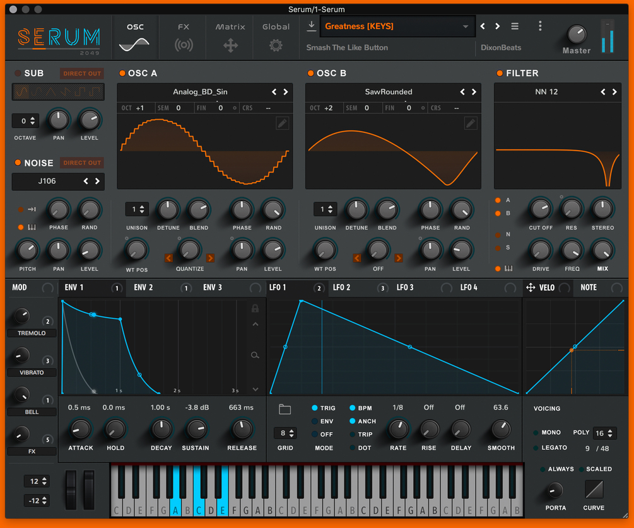
Task: Click the TREMOLO macro label
Action: click(32, 333)
